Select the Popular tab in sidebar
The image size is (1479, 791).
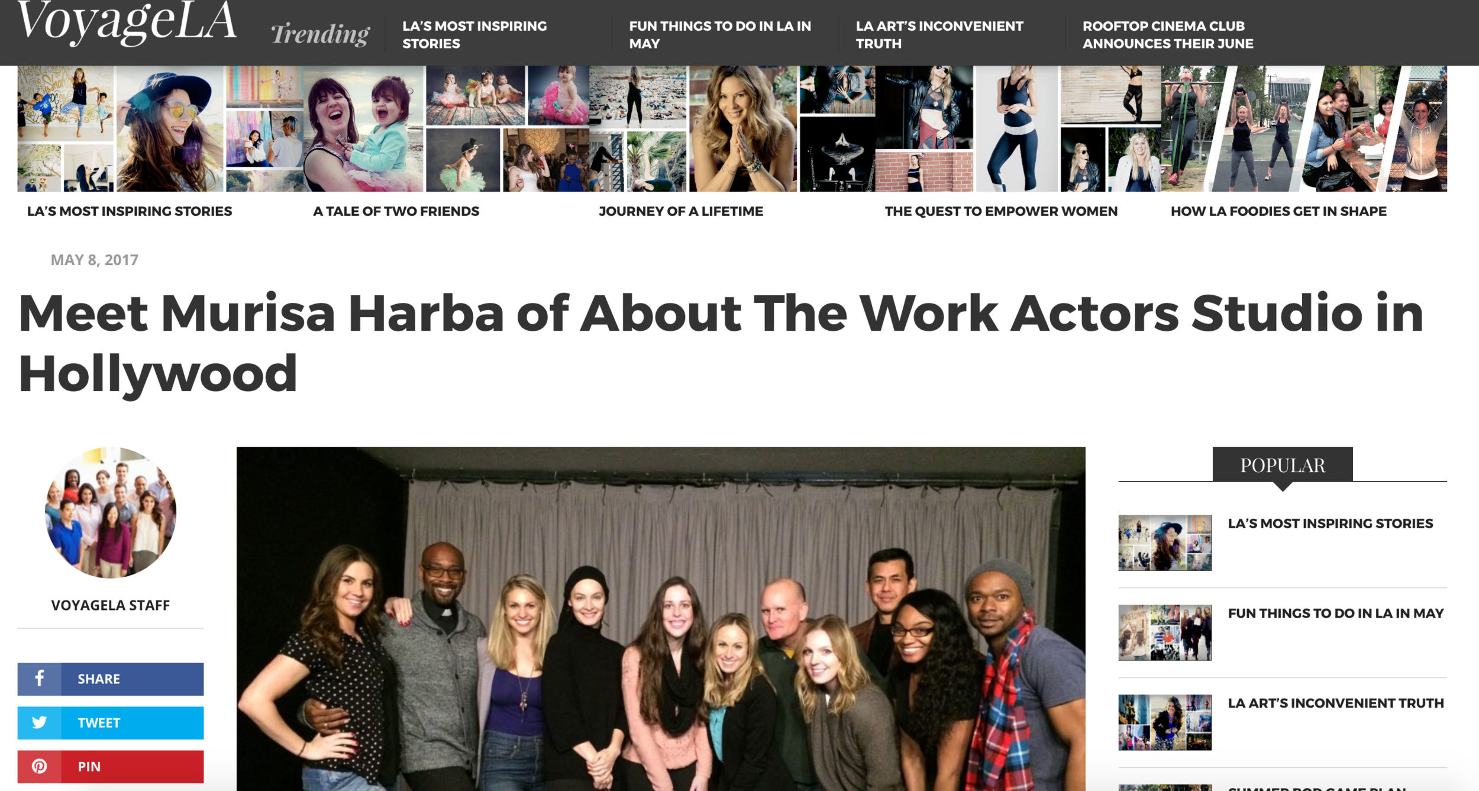(1282, 465)
